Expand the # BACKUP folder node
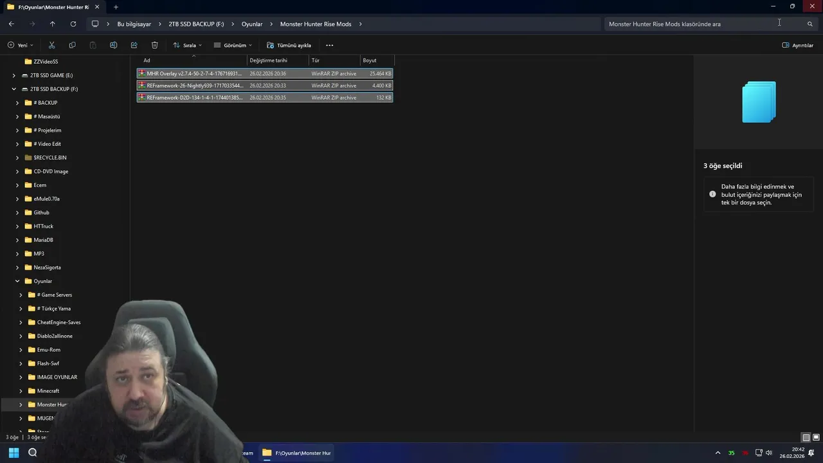The image size is (823, 463). [17, 103]
